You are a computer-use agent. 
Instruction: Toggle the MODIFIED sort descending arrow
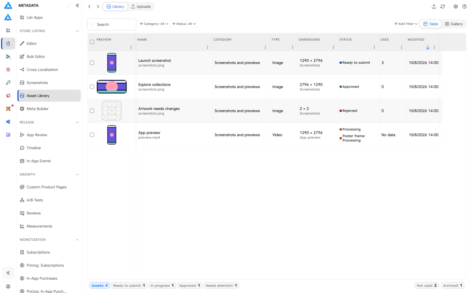coord(427,47)
